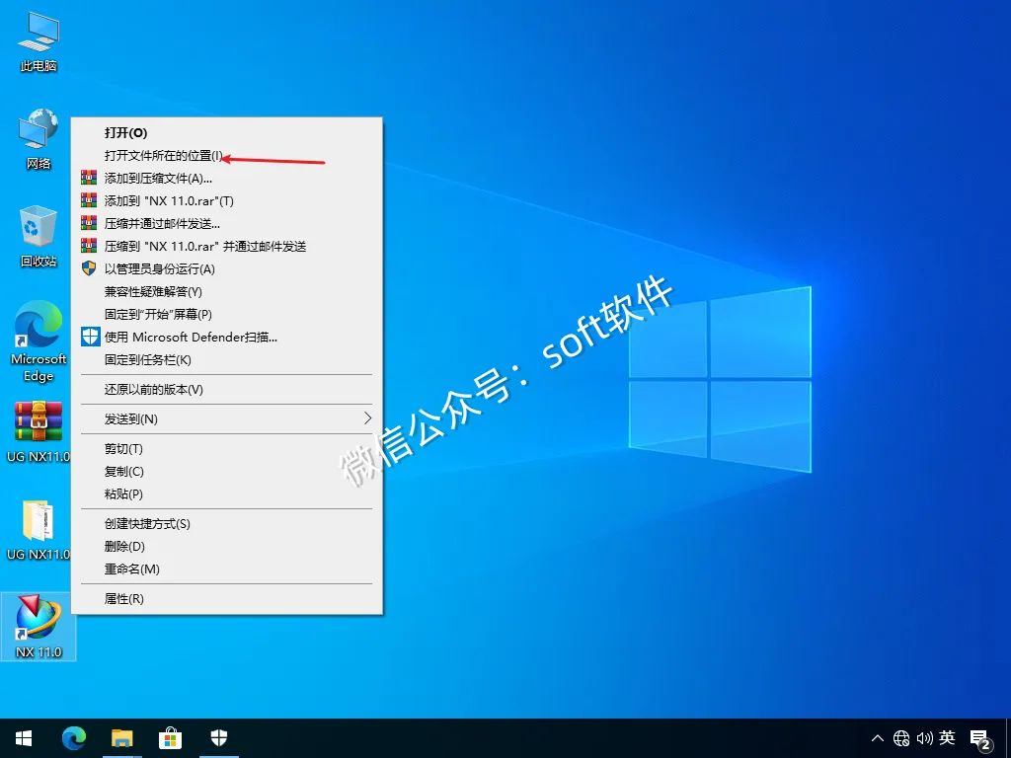The height and width of the screenshot is (758, 1011).
Task: Select the 网络 desktop icon
Action: coord(39,139)
